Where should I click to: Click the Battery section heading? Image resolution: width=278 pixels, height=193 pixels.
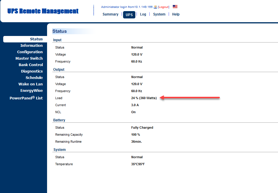[59, 120]
